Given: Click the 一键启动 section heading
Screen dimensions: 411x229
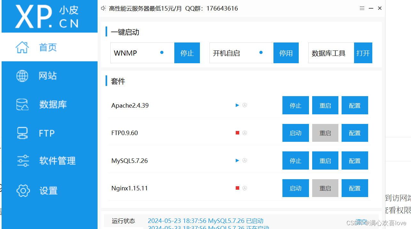Looking at the screenshot, I should [x=125, y=32].
